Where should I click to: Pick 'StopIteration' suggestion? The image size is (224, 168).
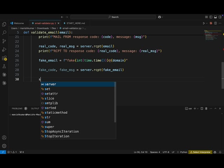pyautogui.click(x=78, y=136)
